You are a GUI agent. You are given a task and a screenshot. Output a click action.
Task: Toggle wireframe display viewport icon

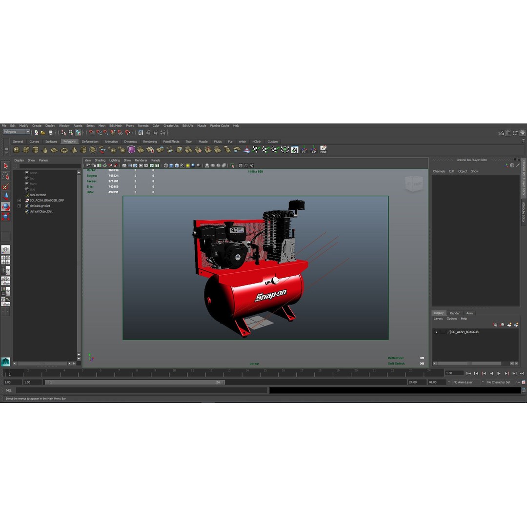(x=166, y=166)
